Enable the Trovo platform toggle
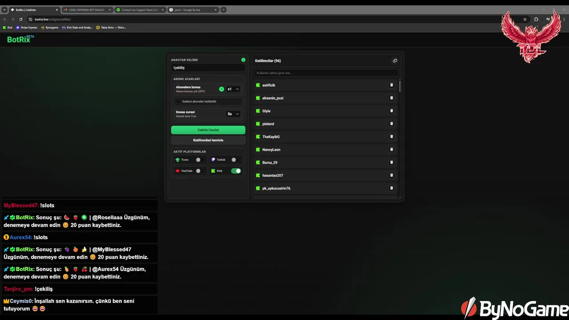 pos(200,160)
